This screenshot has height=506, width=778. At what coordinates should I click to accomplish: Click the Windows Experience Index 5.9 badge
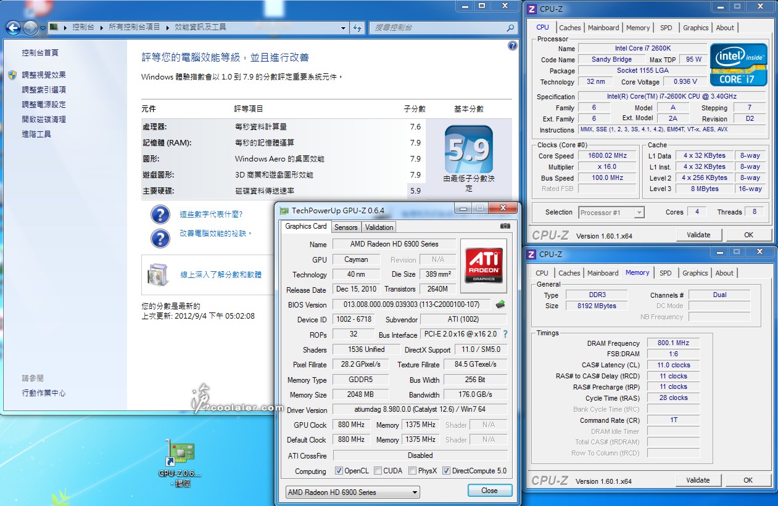click(469, 150)
